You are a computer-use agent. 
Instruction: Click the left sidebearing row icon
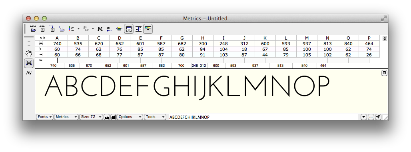click(x=41, y=49)
